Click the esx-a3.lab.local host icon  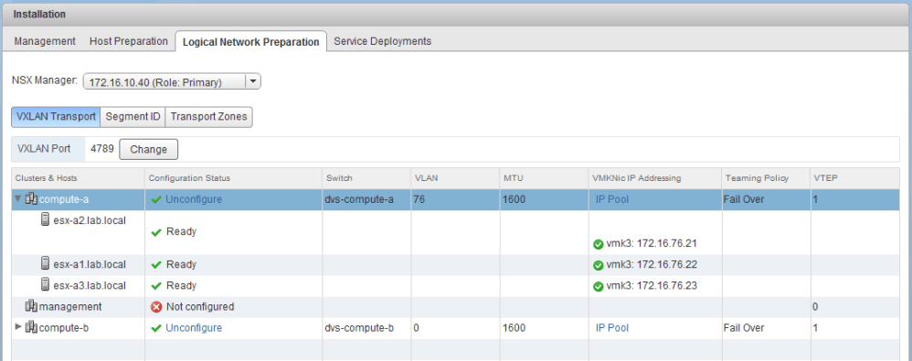click(x=46, y=285)
